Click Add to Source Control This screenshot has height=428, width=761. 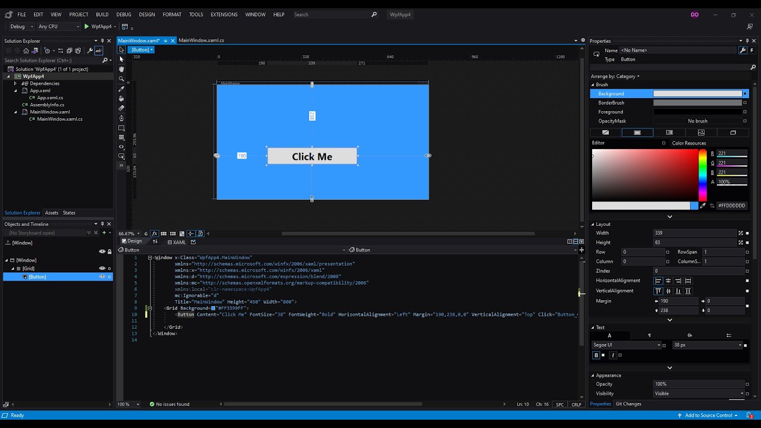click(x=705, y=416)
